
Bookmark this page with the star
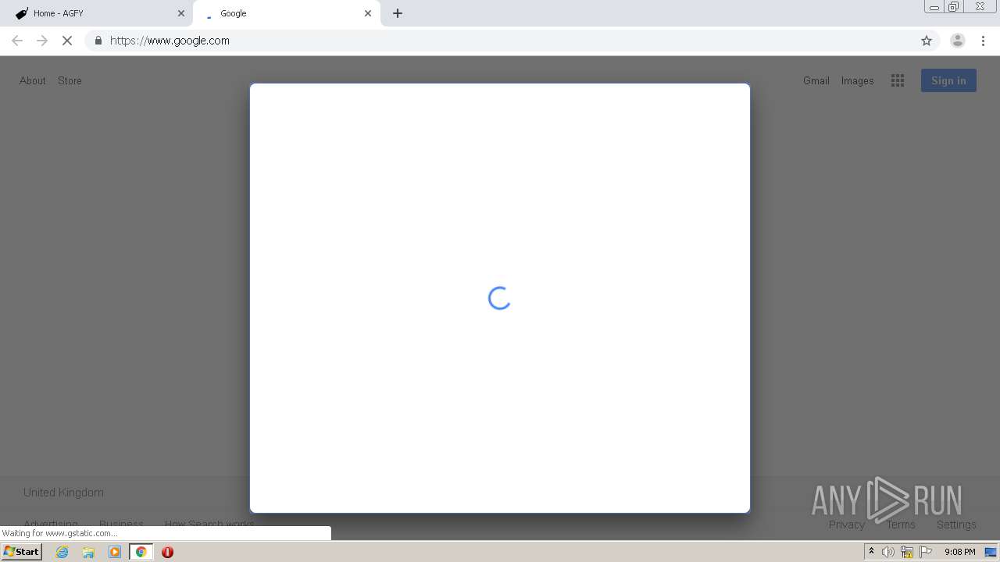point(927,41)
